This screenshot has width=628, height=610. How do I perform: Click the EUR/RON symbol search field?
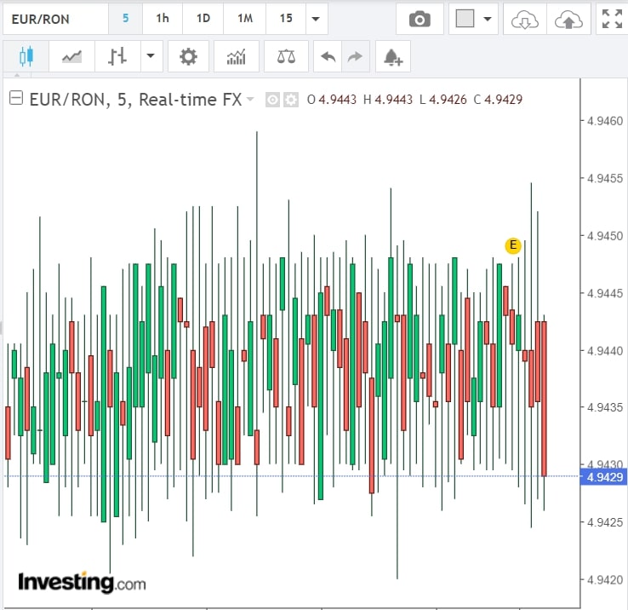pos(54,18)
